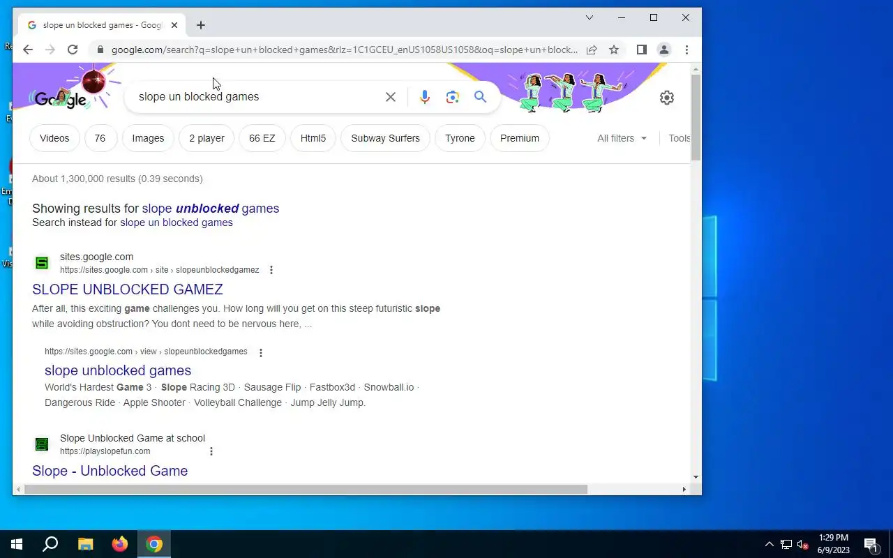Open the Windows Start menu
Viewport: 893px width, 558px height.
[17, 544]
